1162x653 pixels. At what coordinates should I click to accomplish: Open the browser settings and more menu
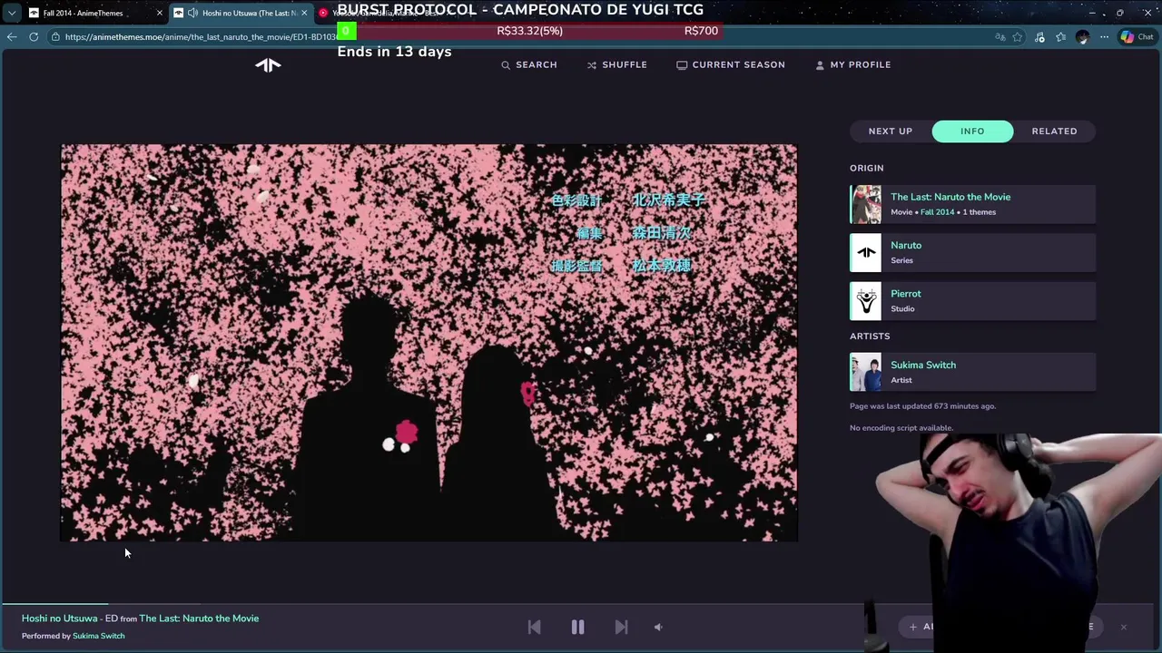click(x=1104, y=37)
